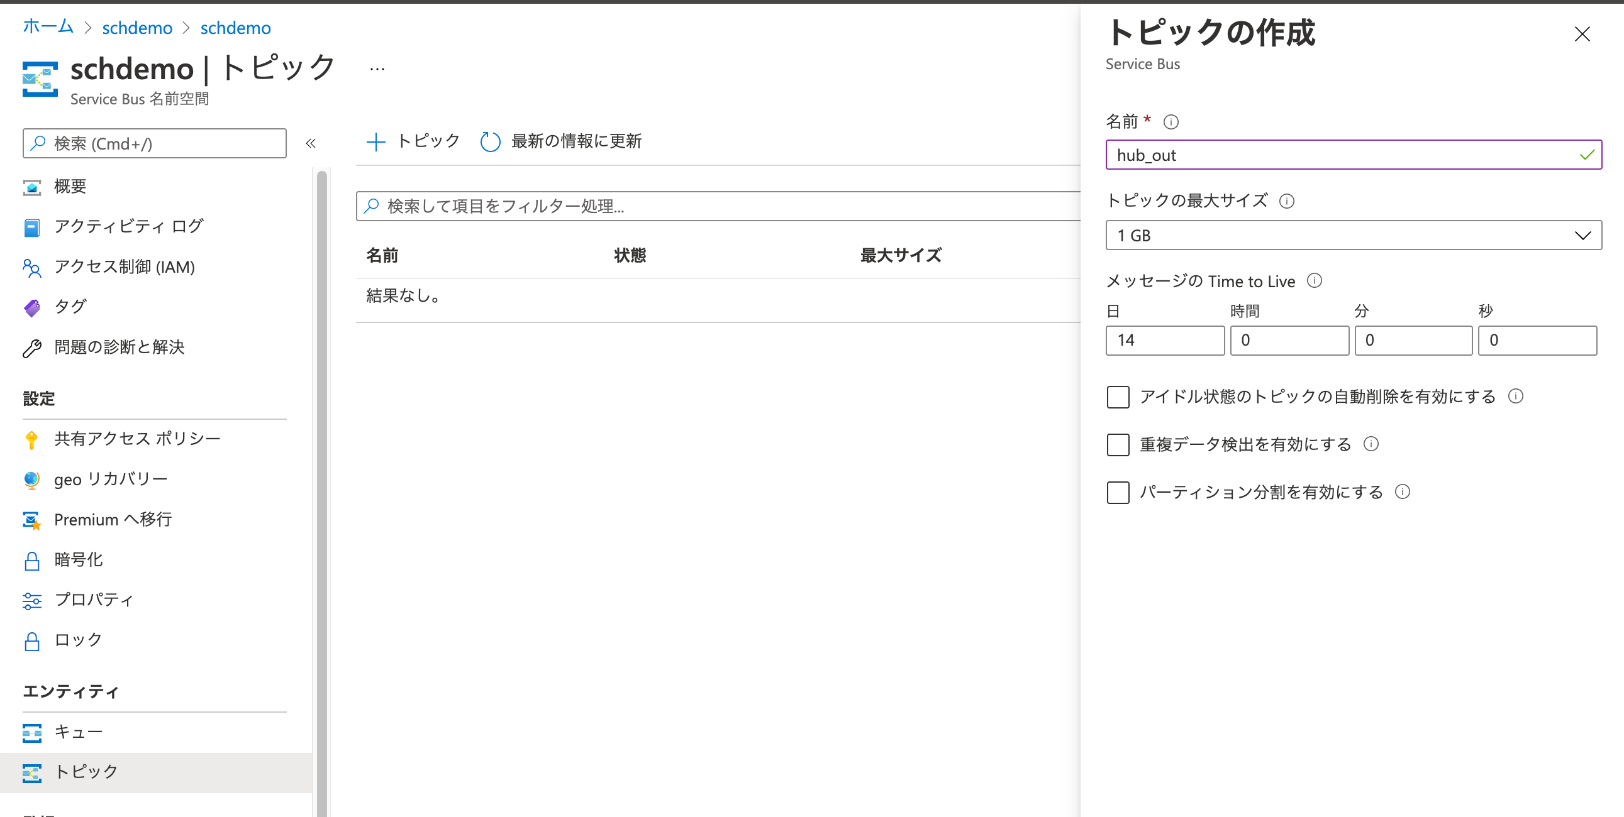1624x817 pixels.
Task: Click second schdemo breadcrumb link
Action: (x=235, y=28)
